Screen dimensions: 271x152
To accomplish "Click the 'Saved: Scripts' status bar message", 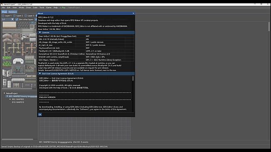I will [x=54, y=147].
